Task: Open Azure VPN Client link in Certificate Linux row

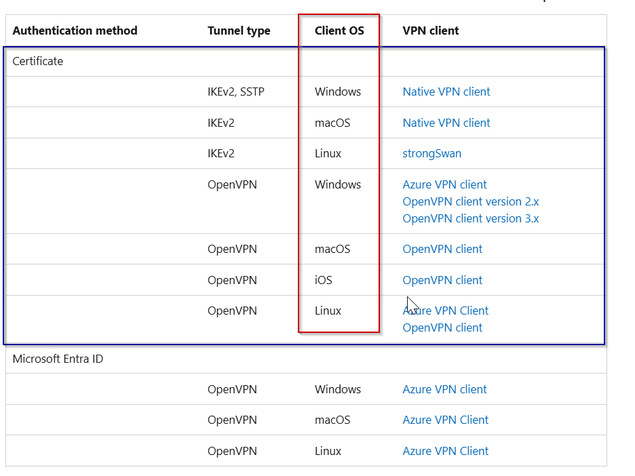Action: (446, 311)
